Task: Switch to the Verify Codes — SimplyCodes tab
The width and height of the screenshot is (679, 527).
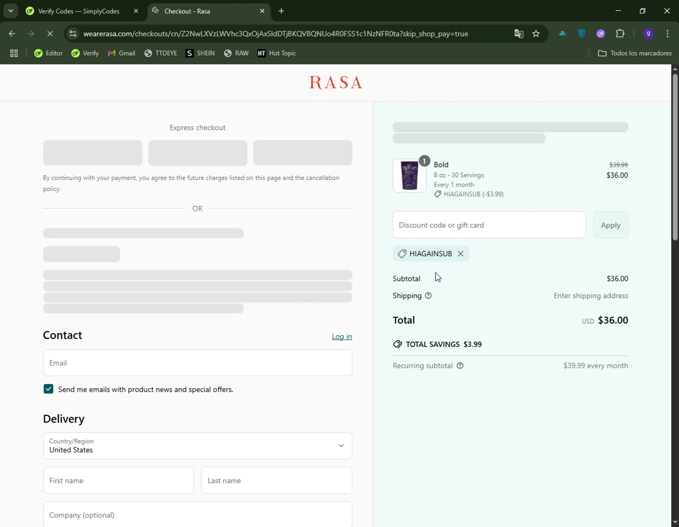Action: (79, 11)
